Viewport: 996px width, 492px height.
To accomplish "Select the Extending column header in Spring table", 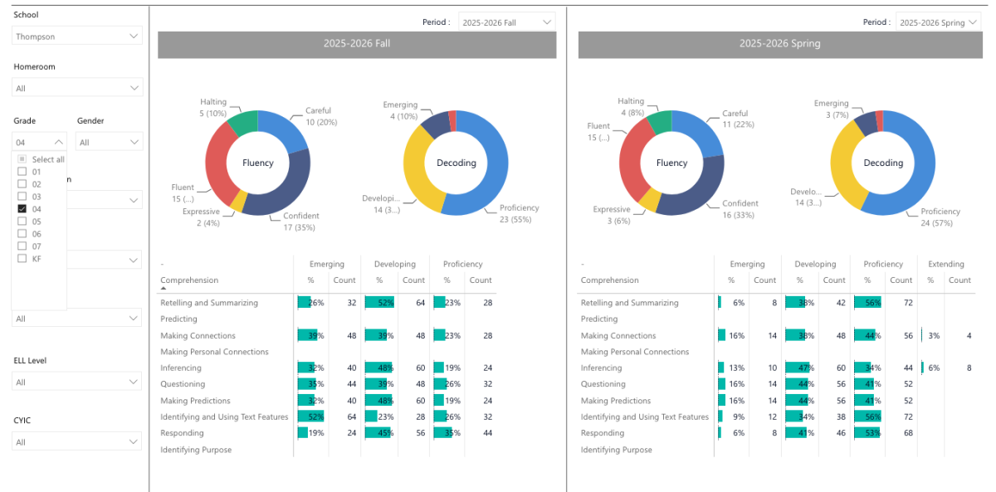I will (x=946, y=265).
